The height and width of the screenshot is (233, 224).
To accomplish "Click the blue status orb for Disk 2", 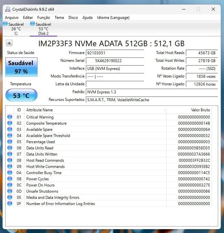I will coord(32,24).
